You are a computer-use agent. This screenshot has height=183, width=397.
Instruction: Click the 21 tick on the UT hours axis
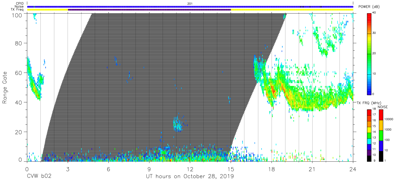point(312,169)
